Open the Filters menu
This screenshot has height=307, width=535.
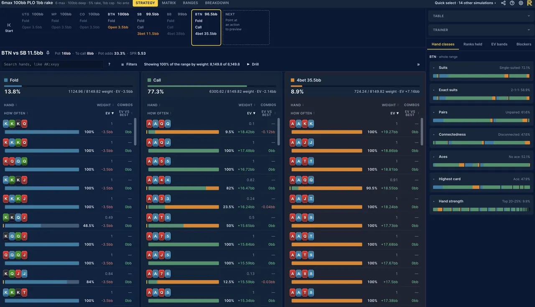129,64
